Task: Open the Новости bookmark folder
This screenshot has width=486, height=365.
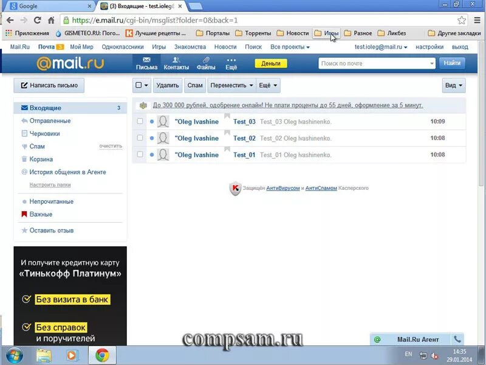Action: (x=293, y=33)
